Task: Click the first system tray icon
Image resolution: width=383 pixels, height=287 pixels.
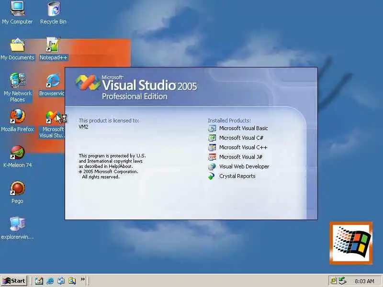Action: [x=333, y=281]
